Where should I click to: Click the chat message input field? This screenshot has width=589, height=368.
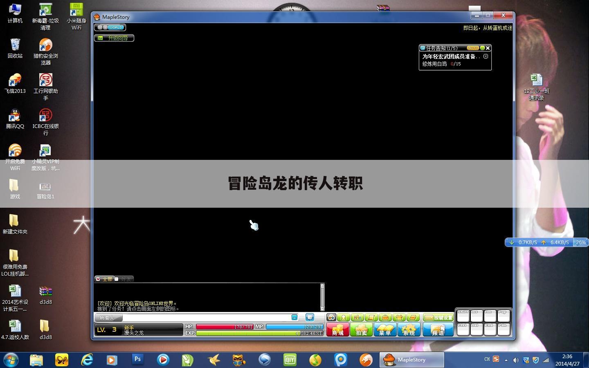[206, 318]
